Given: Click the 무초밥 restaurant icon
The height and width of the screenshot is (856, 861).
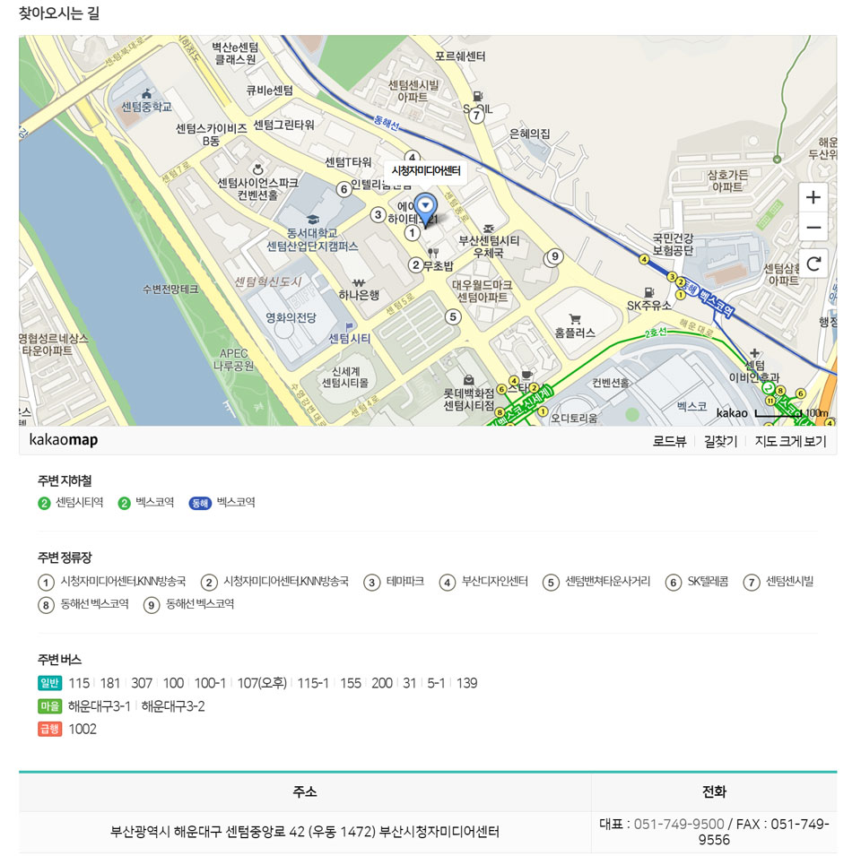Looking at the screenshot, I should 432,253.
